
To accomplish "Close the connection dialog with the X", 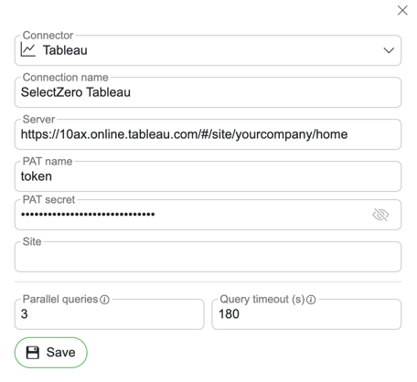I will [x=402, y=10].
